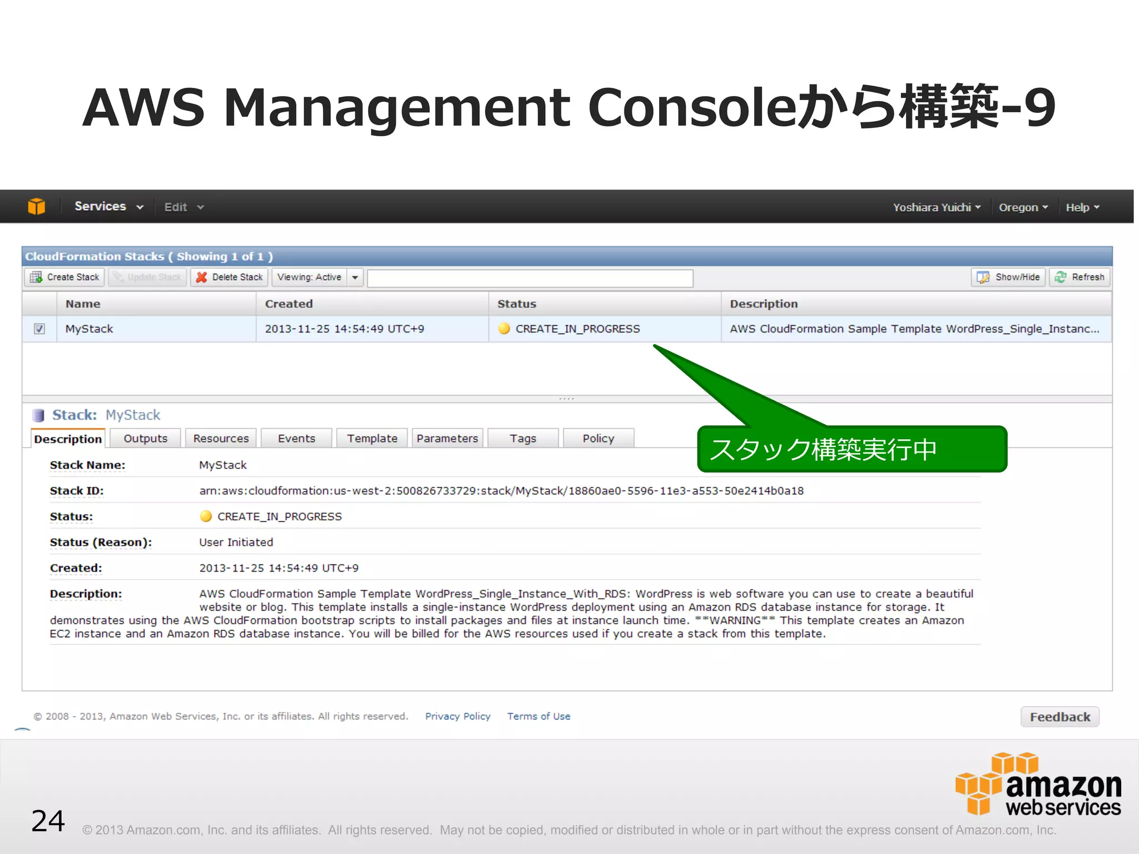1139x854 pixels.
Task: Click the Stack database cylinder icon
Action: click(38, 415)
